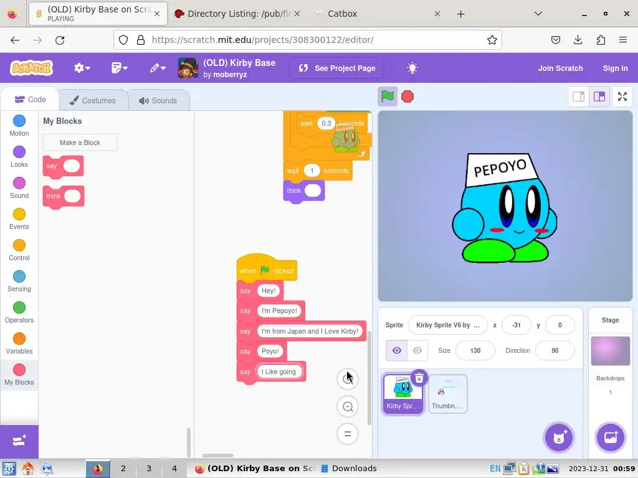Open the Firefox application menu
The image size is (638, 478).
pyautogui.click(x=623, y=40)
